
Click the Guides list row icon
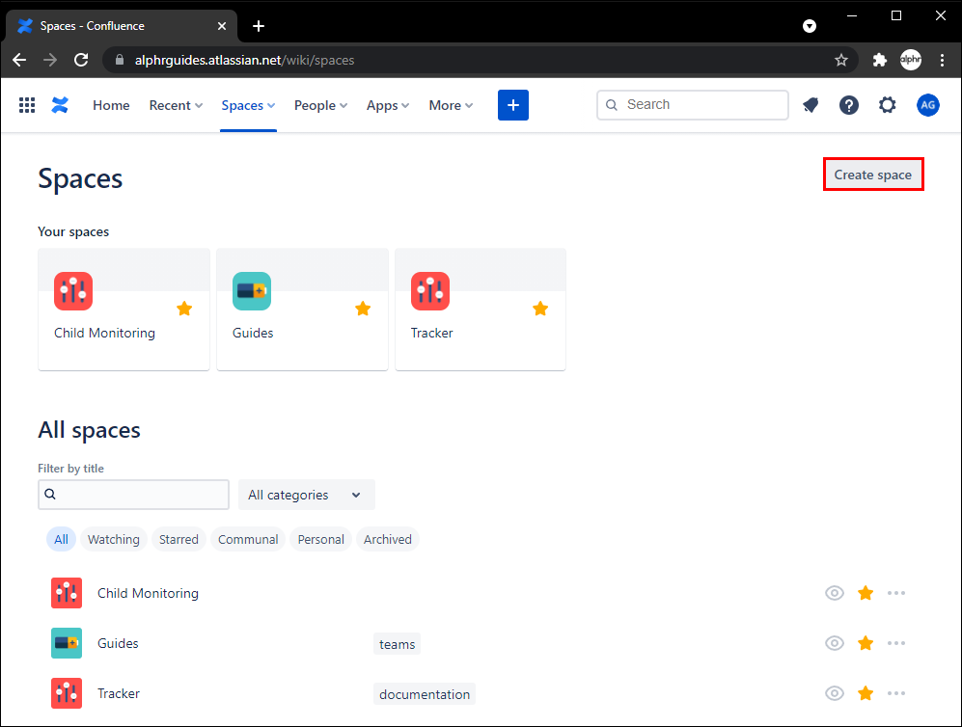[x=67, y=643]
